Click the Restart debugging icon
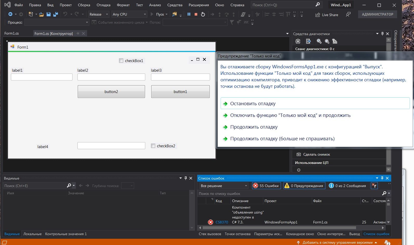Screen dimensions: 414x245 [203, 14]
